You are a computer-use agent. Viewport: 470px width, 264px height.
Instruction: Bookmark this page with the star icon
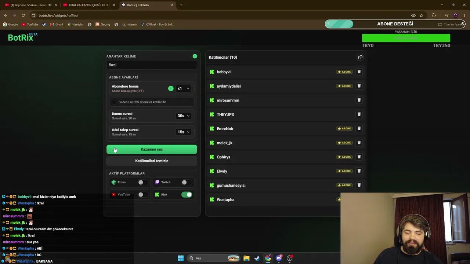421,15
